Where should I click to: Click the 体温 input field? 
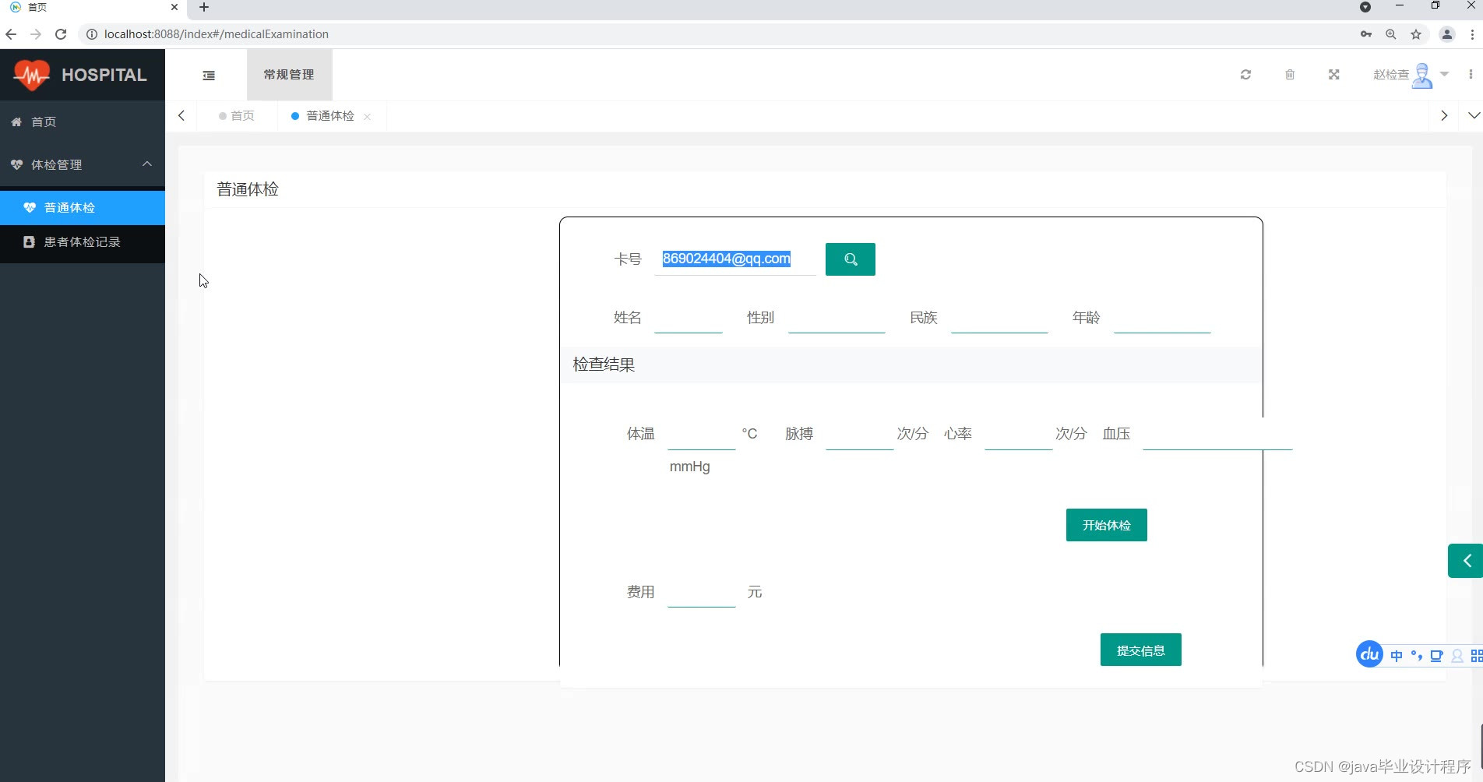tap(702, 434)
